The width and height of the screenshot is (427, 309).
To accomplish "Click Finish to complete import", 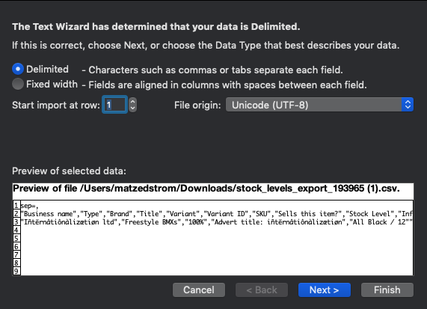I will pos(387,290).
